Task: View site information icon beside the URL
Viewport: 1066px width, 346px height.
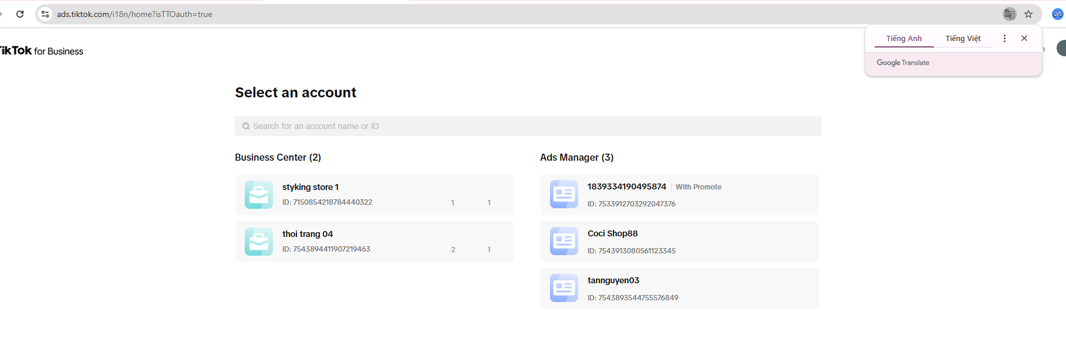Action: [x=45, y=14]
